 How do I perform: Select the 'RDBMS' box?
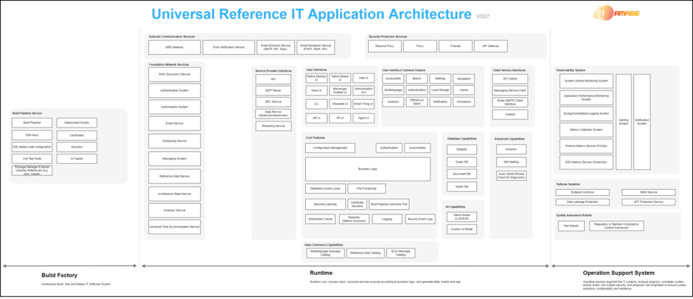coord(462,150)
